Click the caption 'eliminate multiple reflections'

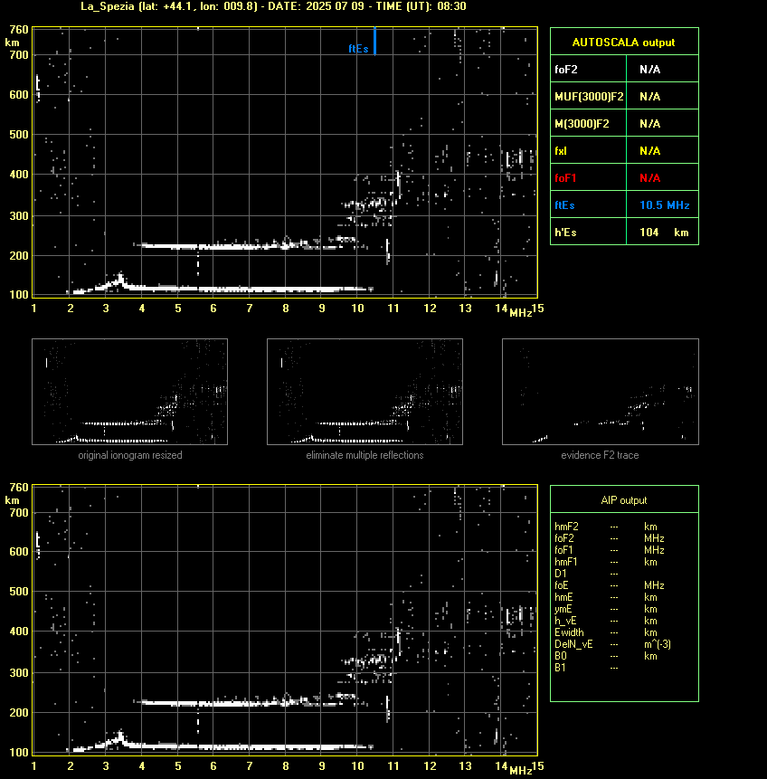click(365, 455)
